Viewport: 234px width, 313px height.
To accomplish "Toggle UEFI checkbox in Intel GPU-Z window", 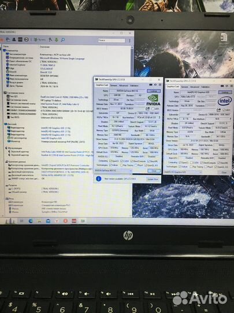I will (224, 110).
